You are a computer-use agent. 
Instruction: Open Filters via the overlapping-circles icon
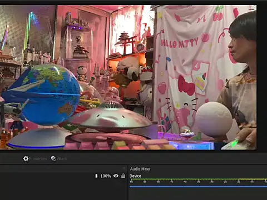[53, 158]
